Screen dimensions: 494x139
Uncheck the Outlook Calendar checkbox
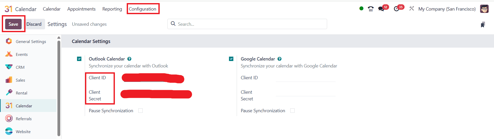pyautogui.click(x=79, y=59)
